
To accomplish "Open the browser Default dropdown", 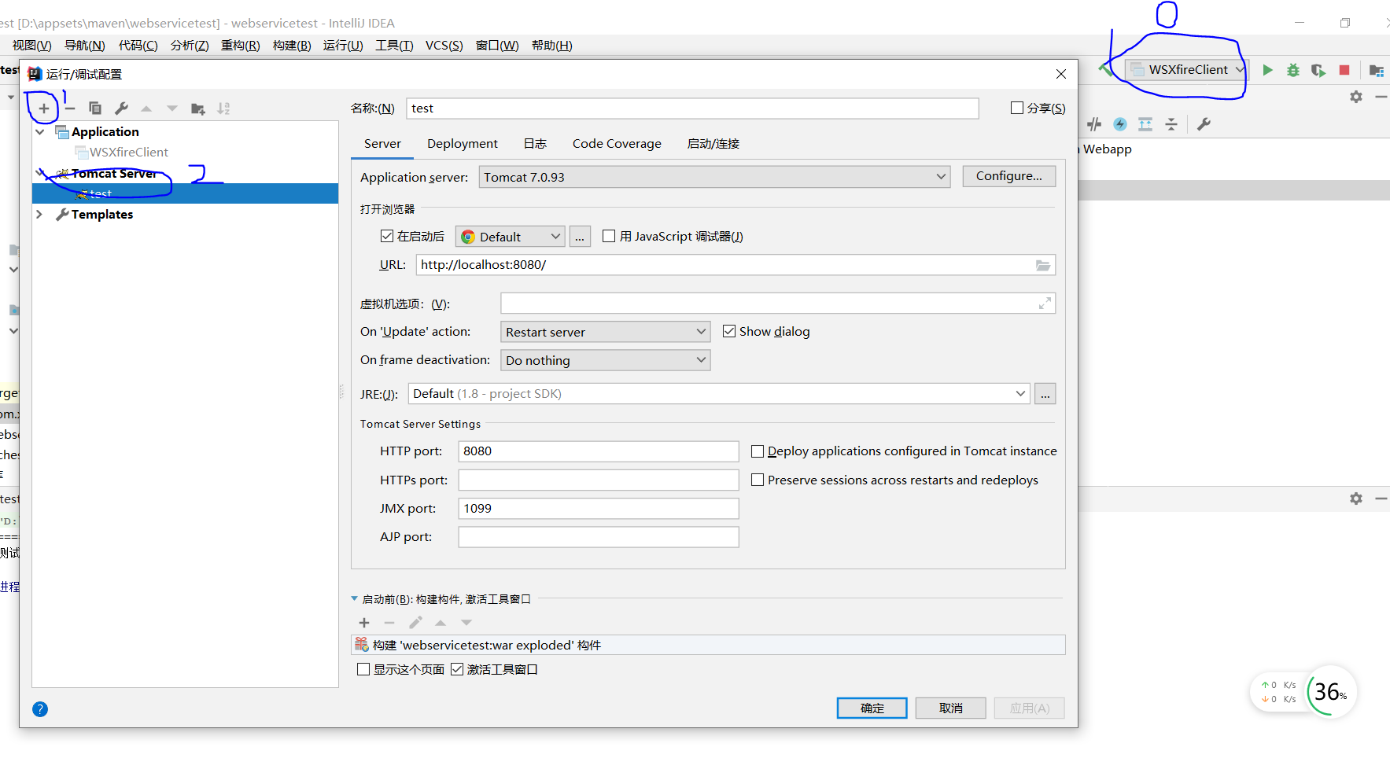I will [x=510, y=237].
